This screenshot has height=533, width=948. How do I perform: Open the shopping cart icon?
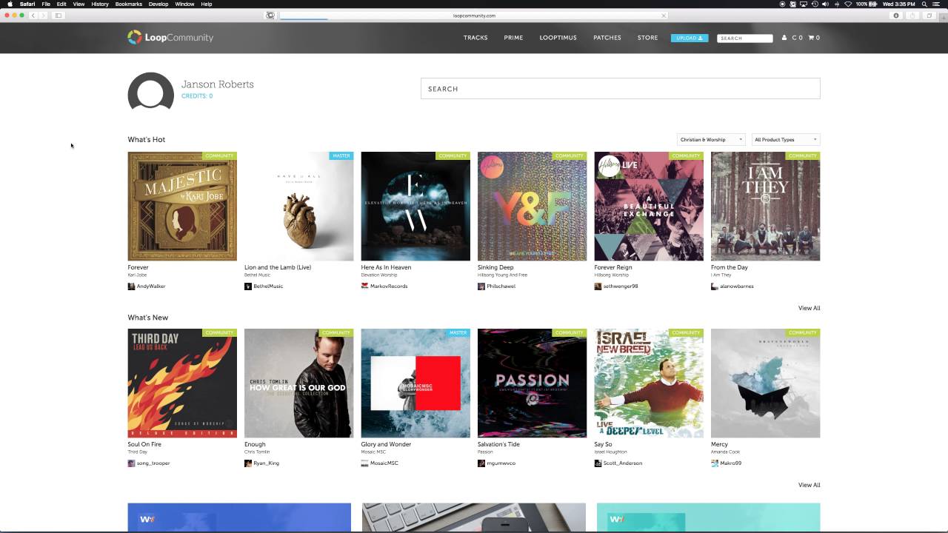(811, 38)
